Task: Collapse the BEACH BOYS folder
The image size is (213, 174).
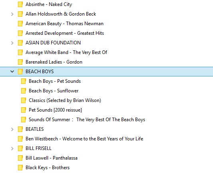Action: tap(12, 71)
